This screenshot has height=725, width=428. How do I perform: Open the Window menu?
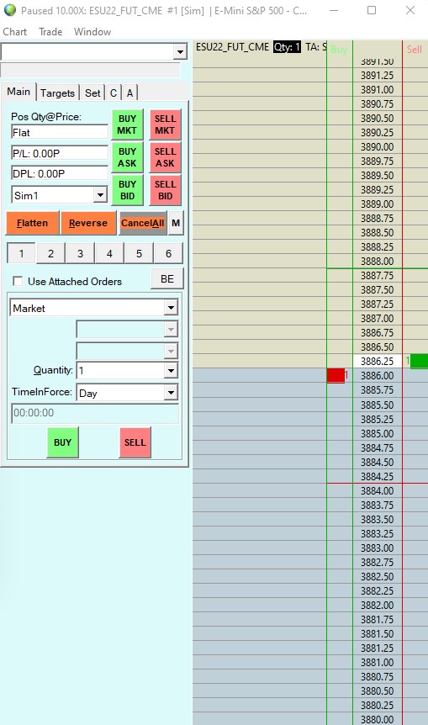coord(92,31)
